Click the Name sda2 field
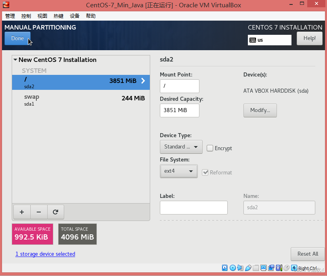Screen dimensions: 327x276 (279, 208)
